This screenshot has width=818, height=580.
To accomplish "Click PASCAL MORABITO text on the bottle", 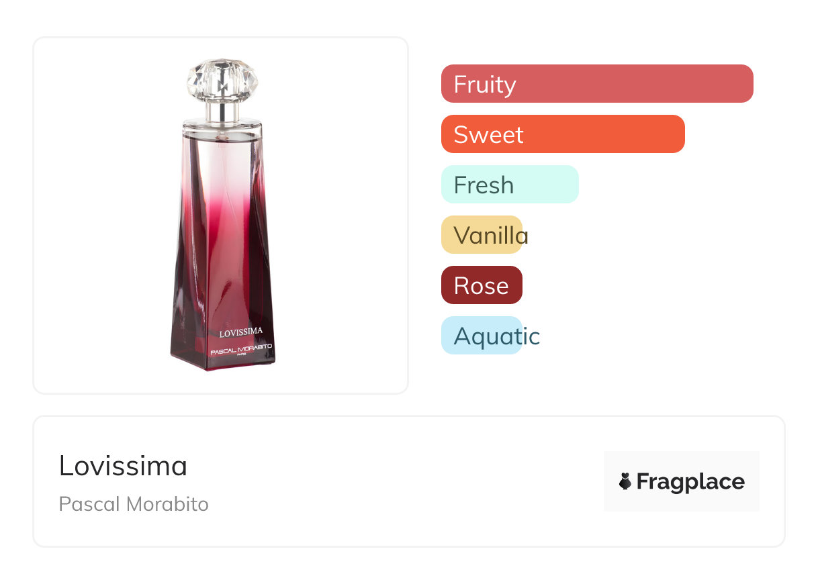I will 241,350.
